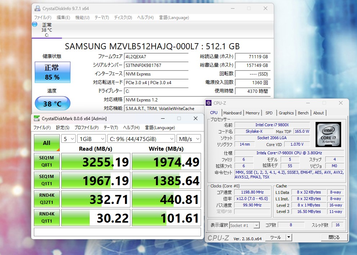The image size is (357, 255).
Task: Open ヘルプ(H) menu in CrystalDiskInfo
Action: 146,18
